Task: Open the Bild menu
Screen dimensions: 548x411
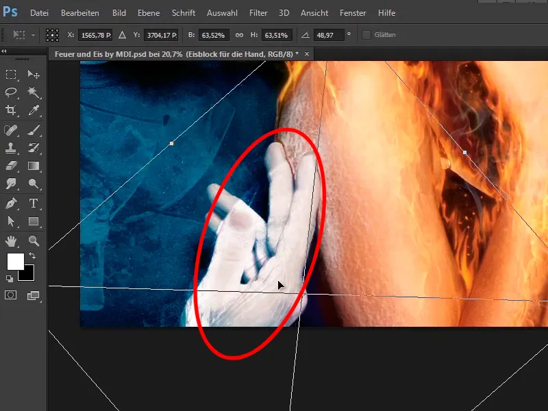Action: [119, 13]
